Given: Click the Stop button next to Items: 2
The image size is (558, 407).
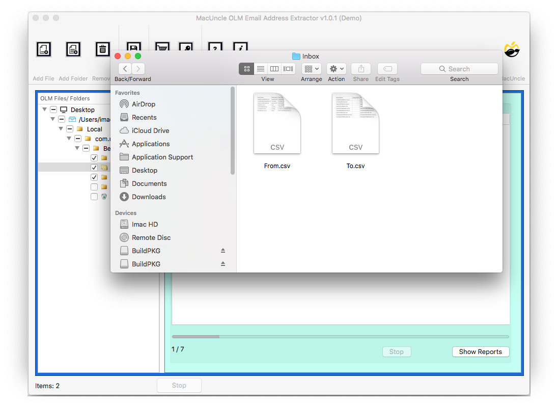Looking at the screenshot, I should (179, 385).
